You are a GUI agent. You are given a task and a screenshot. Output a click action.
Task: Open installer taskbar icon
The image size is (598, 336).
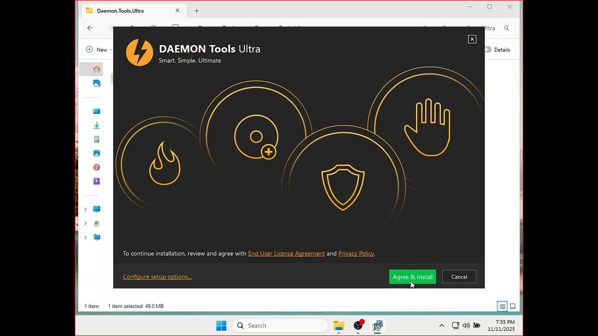click(x=377, y=326)
